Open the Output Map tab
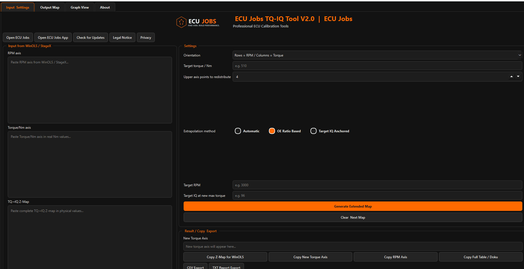 point(50,7)
